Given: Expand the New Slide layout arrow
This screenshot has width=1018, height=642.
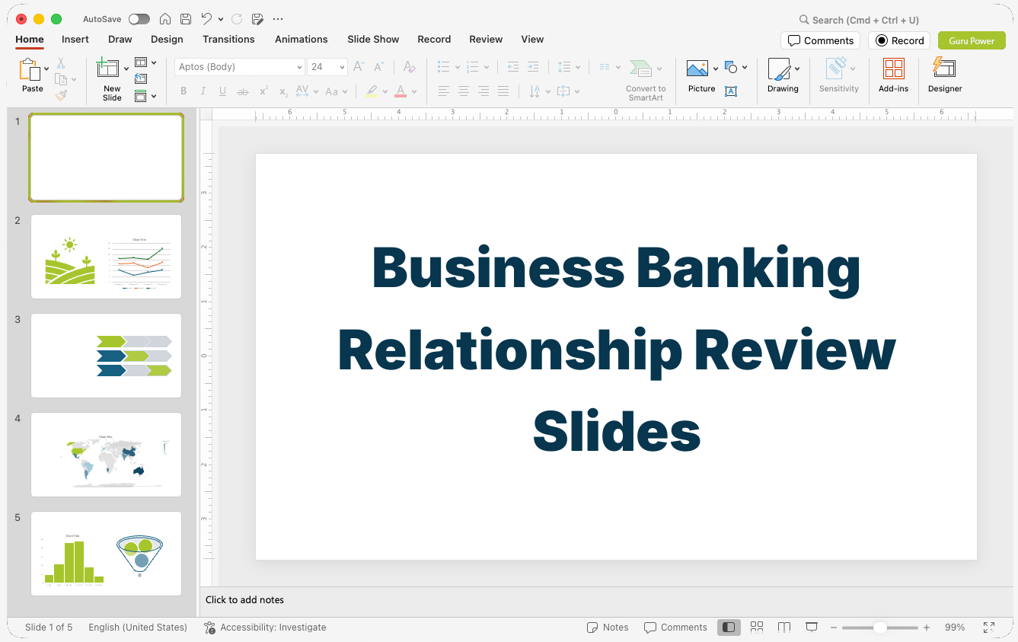Looking at the screenshot, I should 126,69.
